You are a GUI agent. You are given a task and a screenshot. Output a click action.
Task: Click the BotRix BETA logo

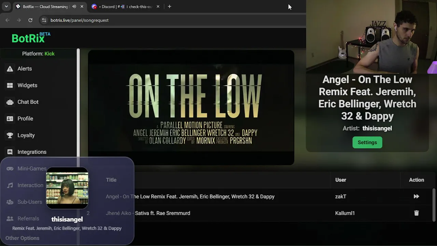31,38
